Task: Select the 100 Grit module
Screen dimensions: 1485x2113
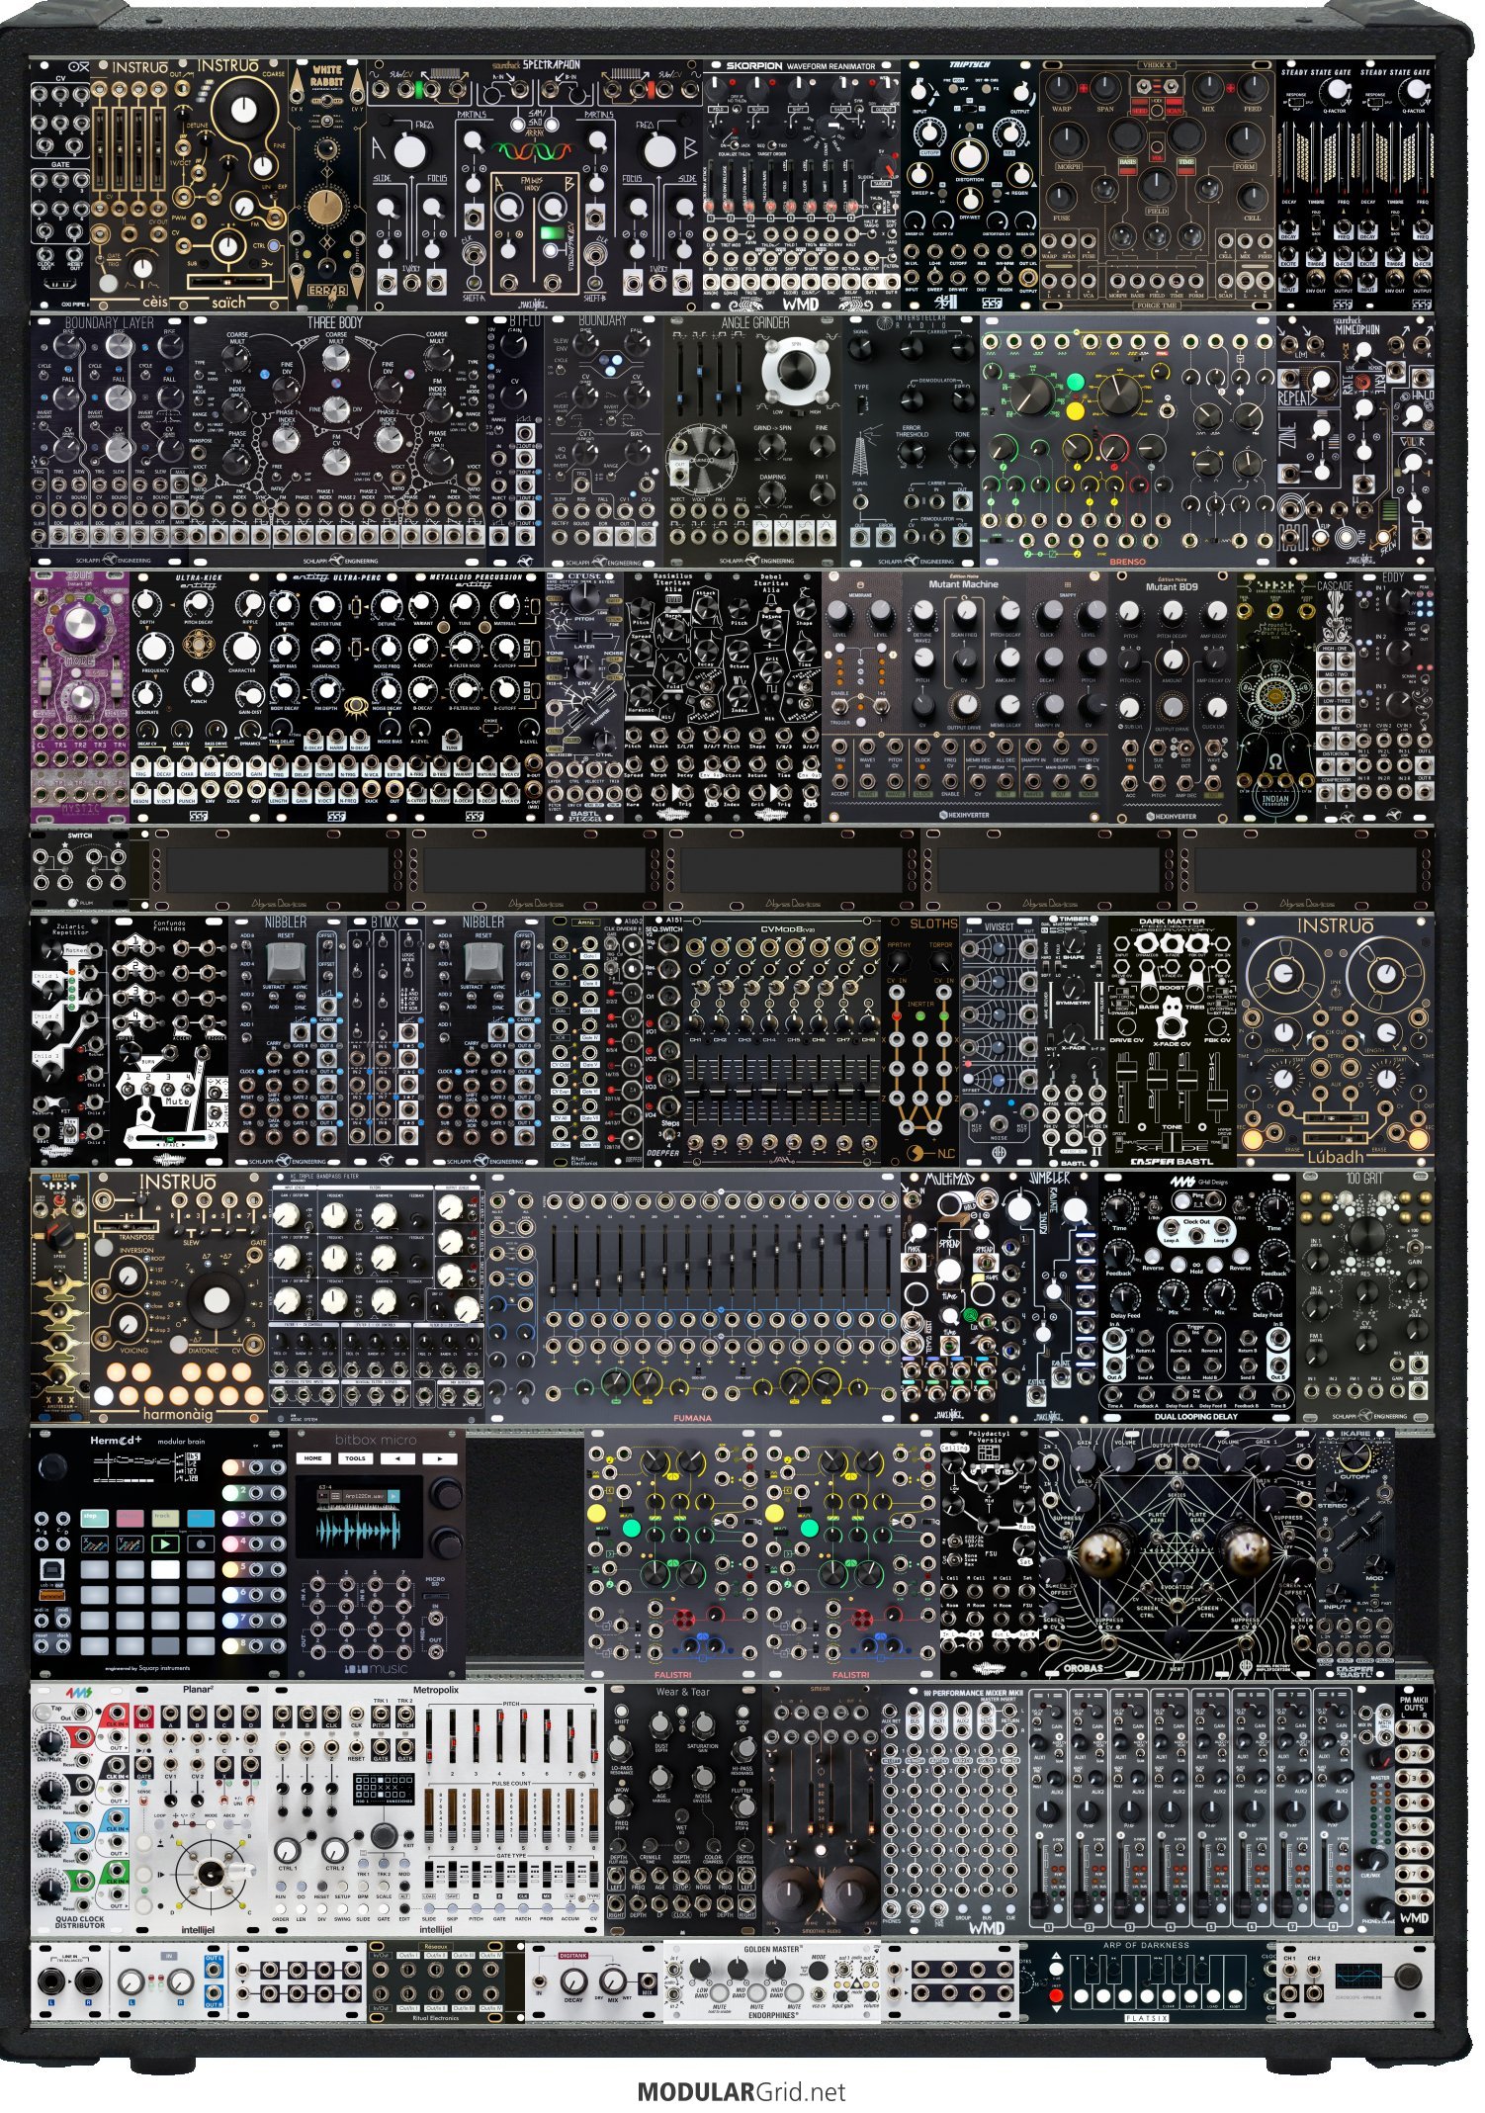Action: pos(1365,1297)
